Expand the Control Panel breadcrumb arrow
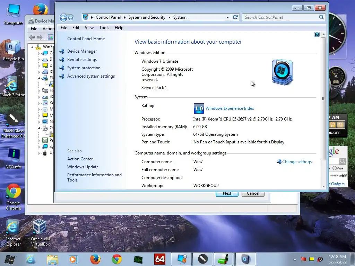The width and height of the screenshot is (355, 266). (124, 17)
